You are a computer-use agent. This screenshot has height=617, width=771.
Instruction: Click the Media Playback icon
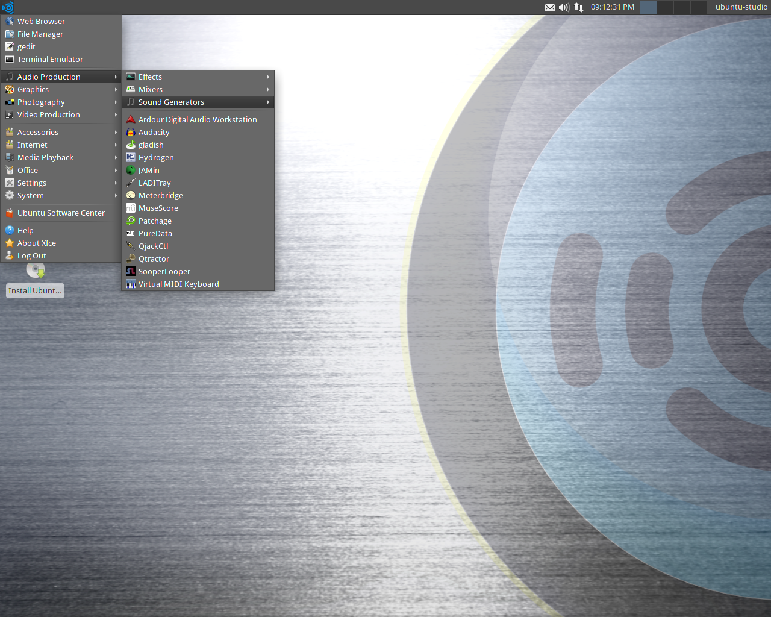(10, 157)
